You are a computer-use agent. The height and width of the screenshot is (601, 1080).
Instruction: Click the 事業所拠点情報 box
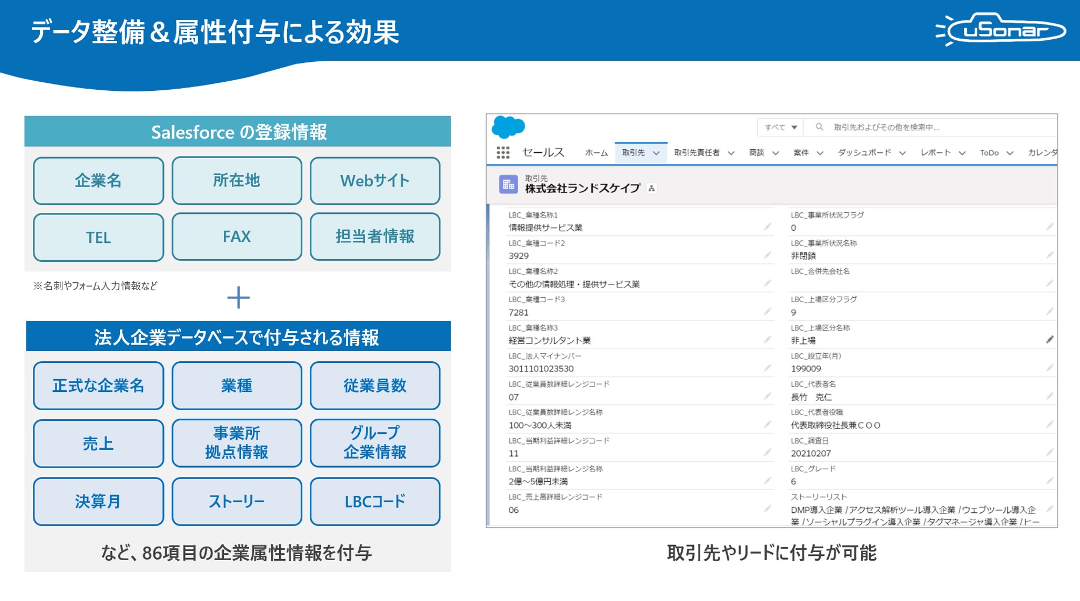click(237, 443)
